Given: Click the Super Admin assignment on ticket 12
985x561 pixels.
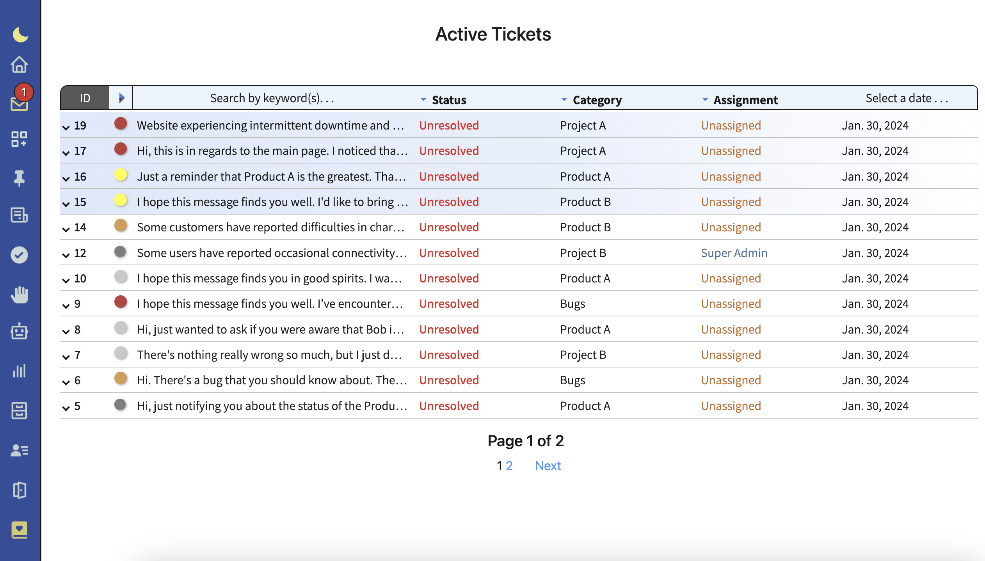Looking at the screenshot, I should (x=734, y=253).
